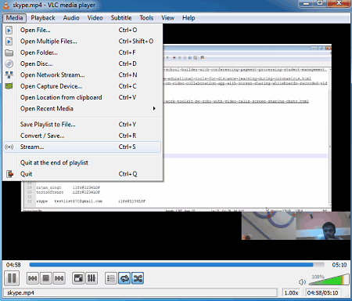Choose Open Folder... menu entry
Viewport: 352px width, 301px height.
pyautogui.click(x=82, y=53)
